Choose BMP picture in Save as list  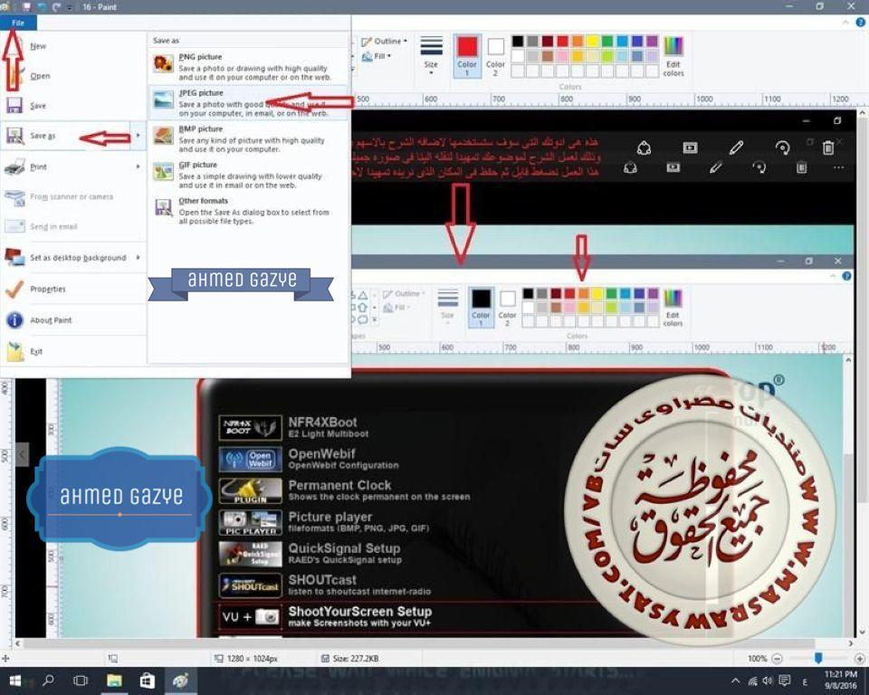(249, 138)
